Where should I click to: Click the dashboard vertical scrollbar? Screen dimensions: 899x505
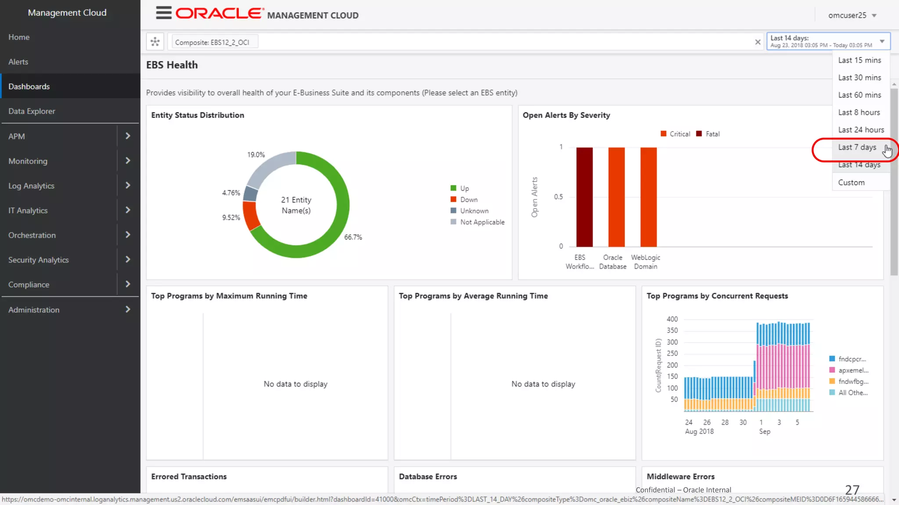[894, 182]
